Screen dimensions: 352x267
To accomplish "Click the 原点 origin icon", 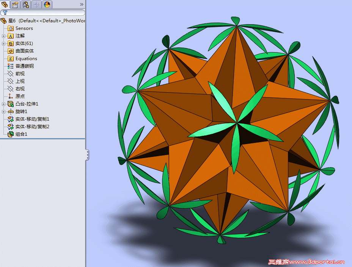I will point(11,96).
